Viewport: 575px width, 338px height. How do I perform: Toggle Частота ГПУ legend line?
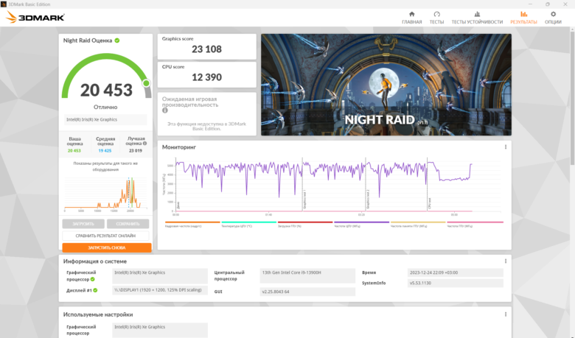tap(475, 222)
